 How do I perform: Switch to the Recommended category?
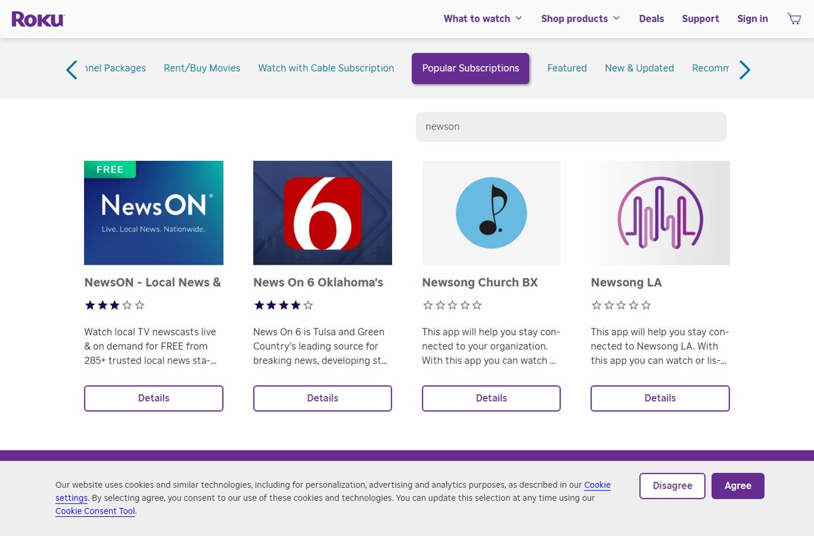pos(710,68)
